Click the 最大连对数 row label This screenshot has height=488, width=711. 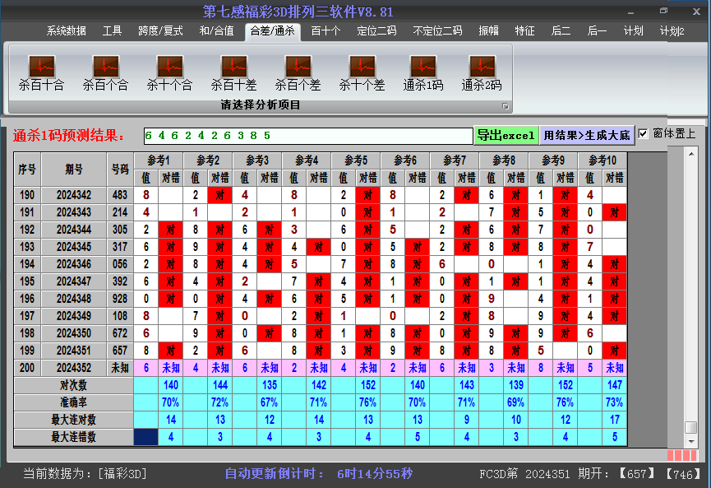73,420
